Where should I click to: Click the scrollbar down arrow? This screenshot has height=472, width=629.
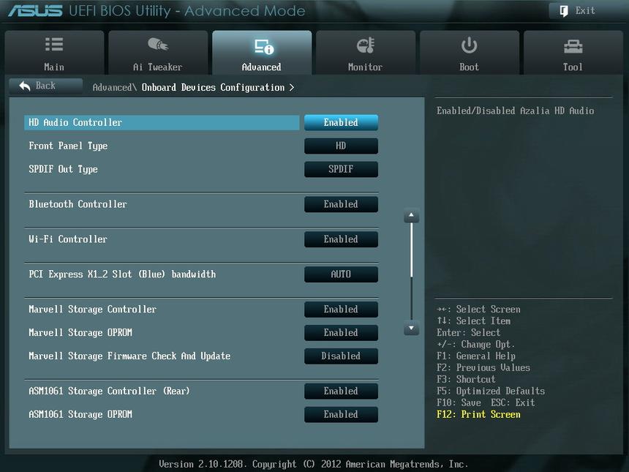410,329
